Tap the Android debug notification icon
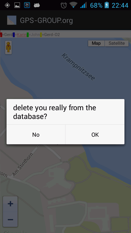Screen dimensions: 131x233 [37, 5]
